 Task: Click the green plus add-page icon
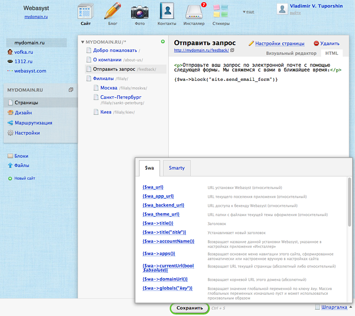tap(163, 41)
